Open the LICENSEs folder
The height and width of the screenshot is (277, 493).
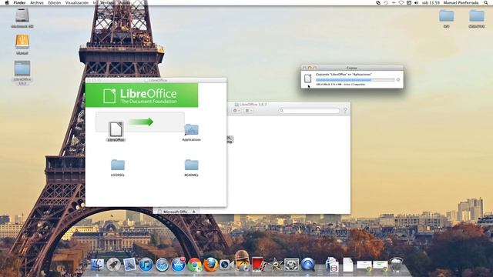click(118, 165)
